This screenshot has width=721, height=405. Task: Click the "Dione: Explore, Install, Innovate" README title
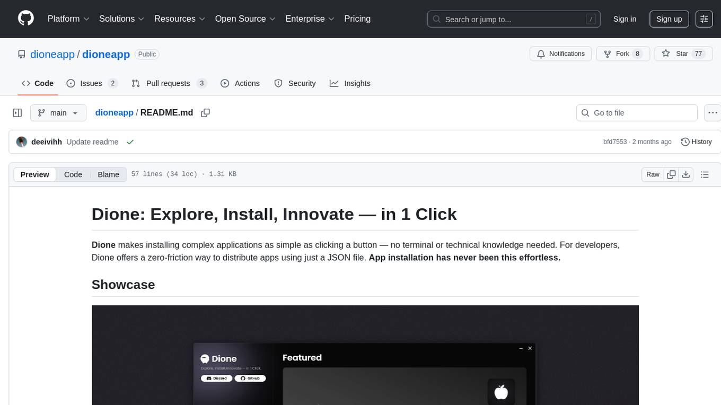click(x=274, y=214)
